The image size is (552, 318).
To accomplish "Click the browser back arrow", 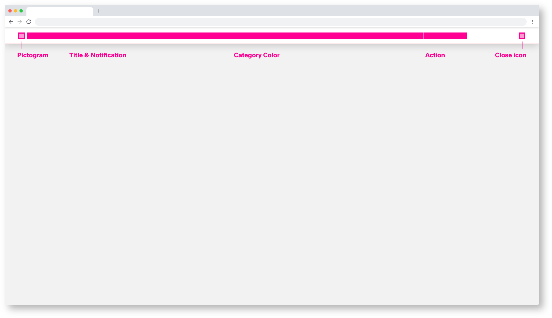I will 11,22.
